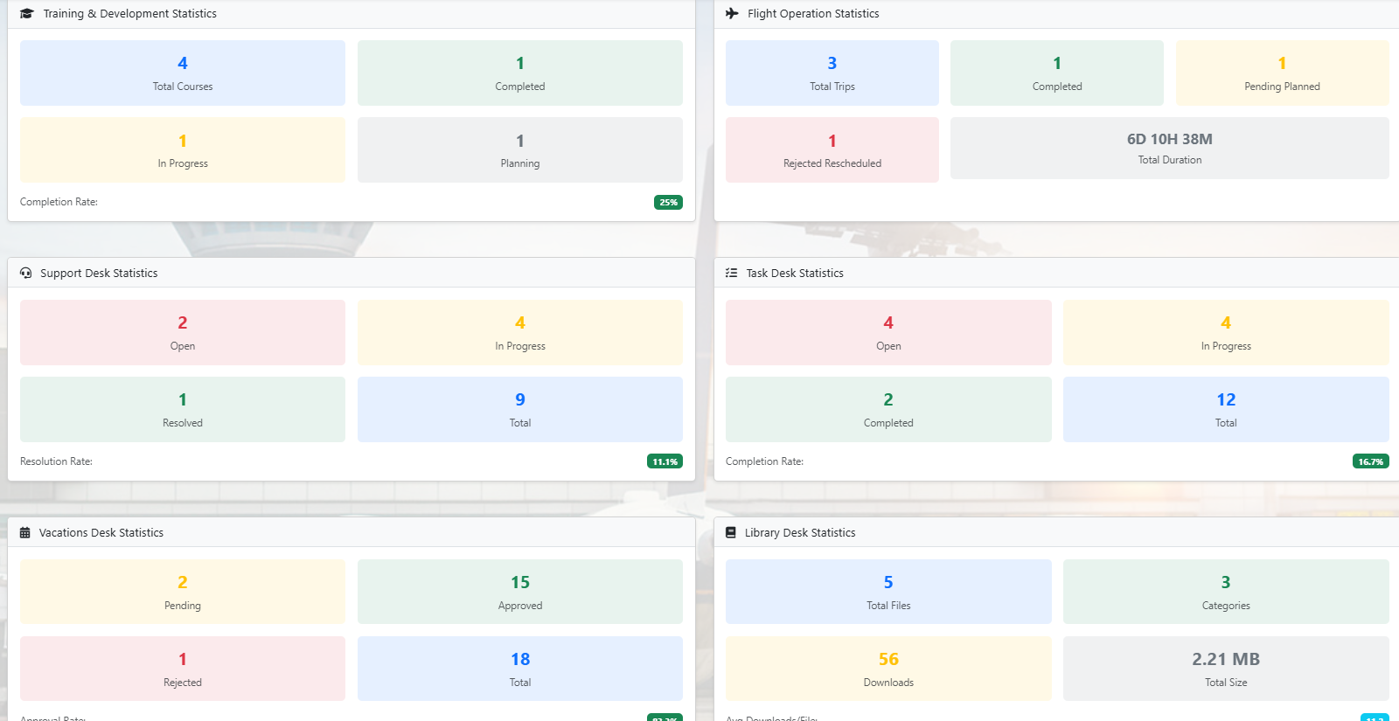
Task: Select the Task Desk Total card
Action: point(1226,410)
